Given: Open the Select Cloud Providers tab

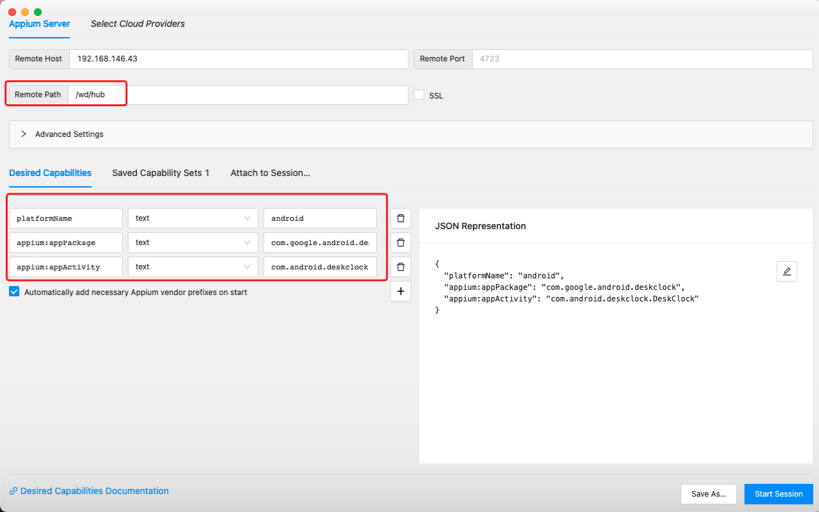Looking at the screenshot, I should click(138, 24).
